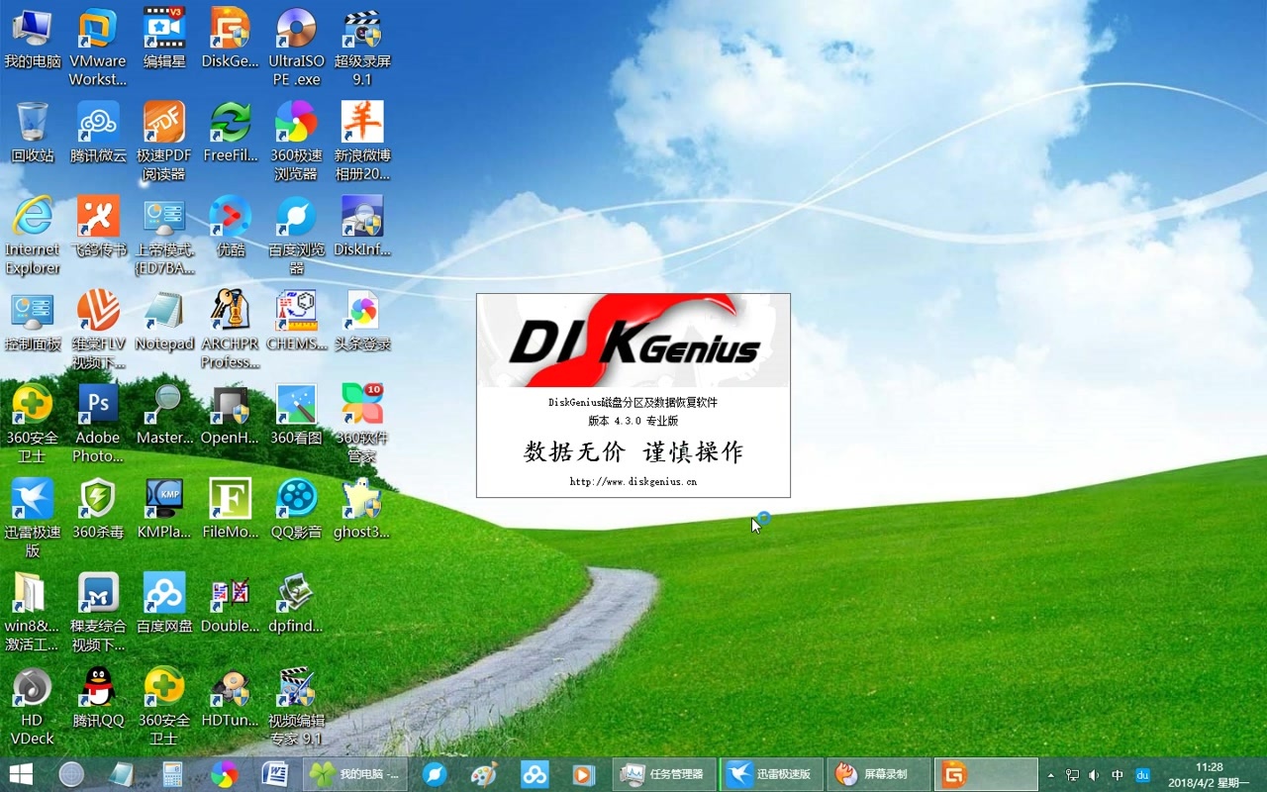This screenshot has width=1267, height=792.
Task: Open the 上帝模式 desktop icon
Action: [164, 235]
